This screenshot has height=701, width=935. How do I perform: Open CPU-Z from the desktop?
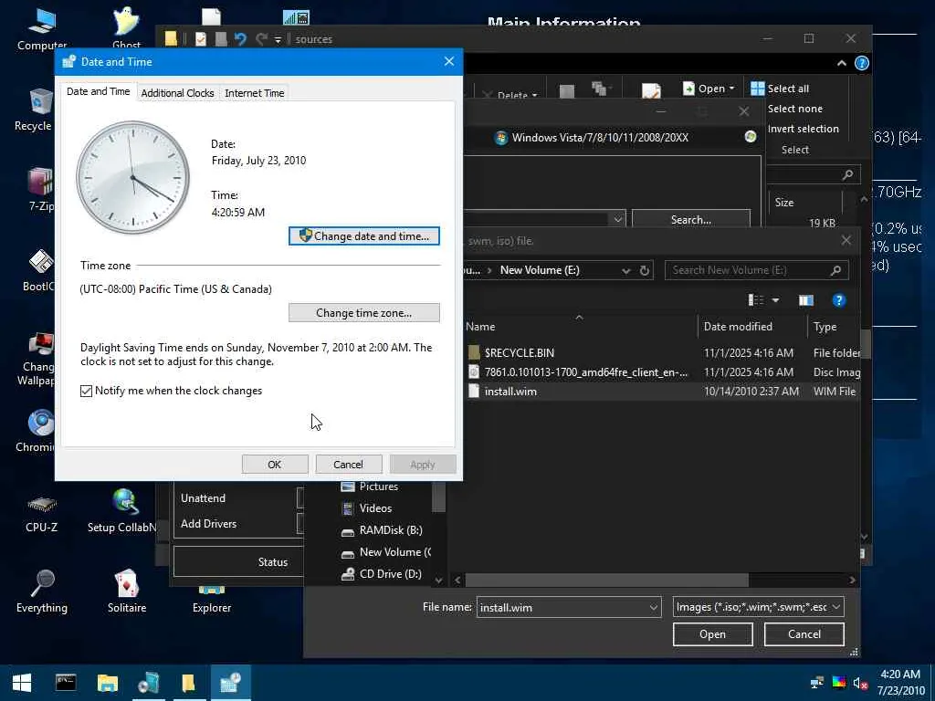click(41, 513)
